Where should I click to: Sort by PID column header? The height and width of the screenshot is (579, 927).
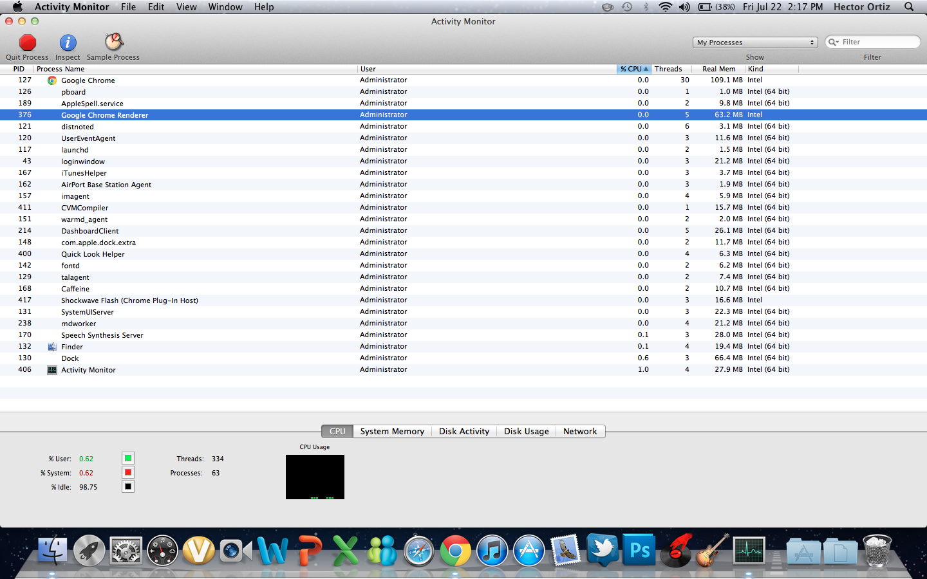point(19,69)
